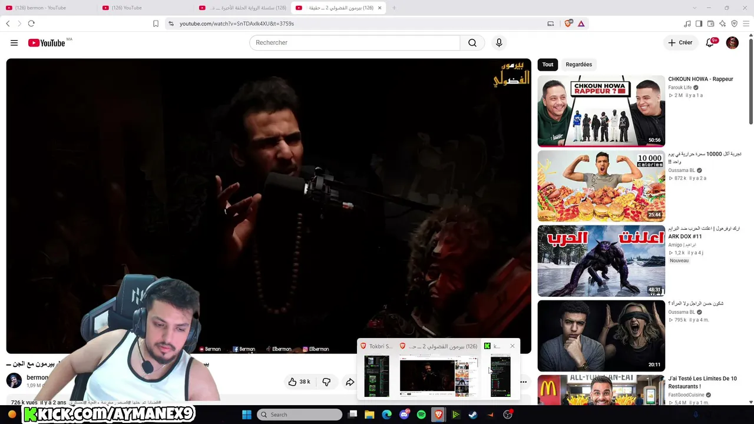Visit the Farouk Life channel link

click(680, 88)
